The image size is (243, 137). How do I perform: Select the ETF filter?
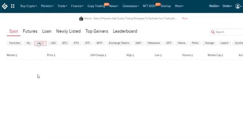(88, 43)
